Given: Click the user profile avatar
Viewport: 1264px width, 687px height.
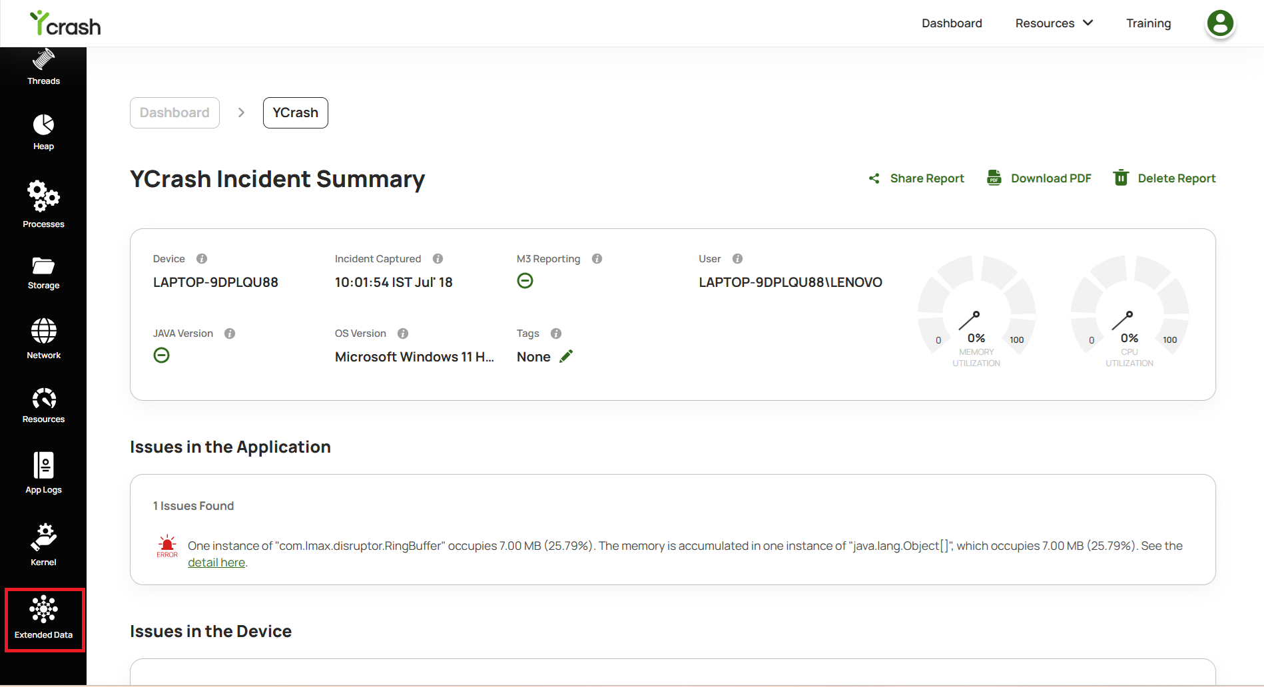Looking at the screenshot, I should (x=1220, y=24).
